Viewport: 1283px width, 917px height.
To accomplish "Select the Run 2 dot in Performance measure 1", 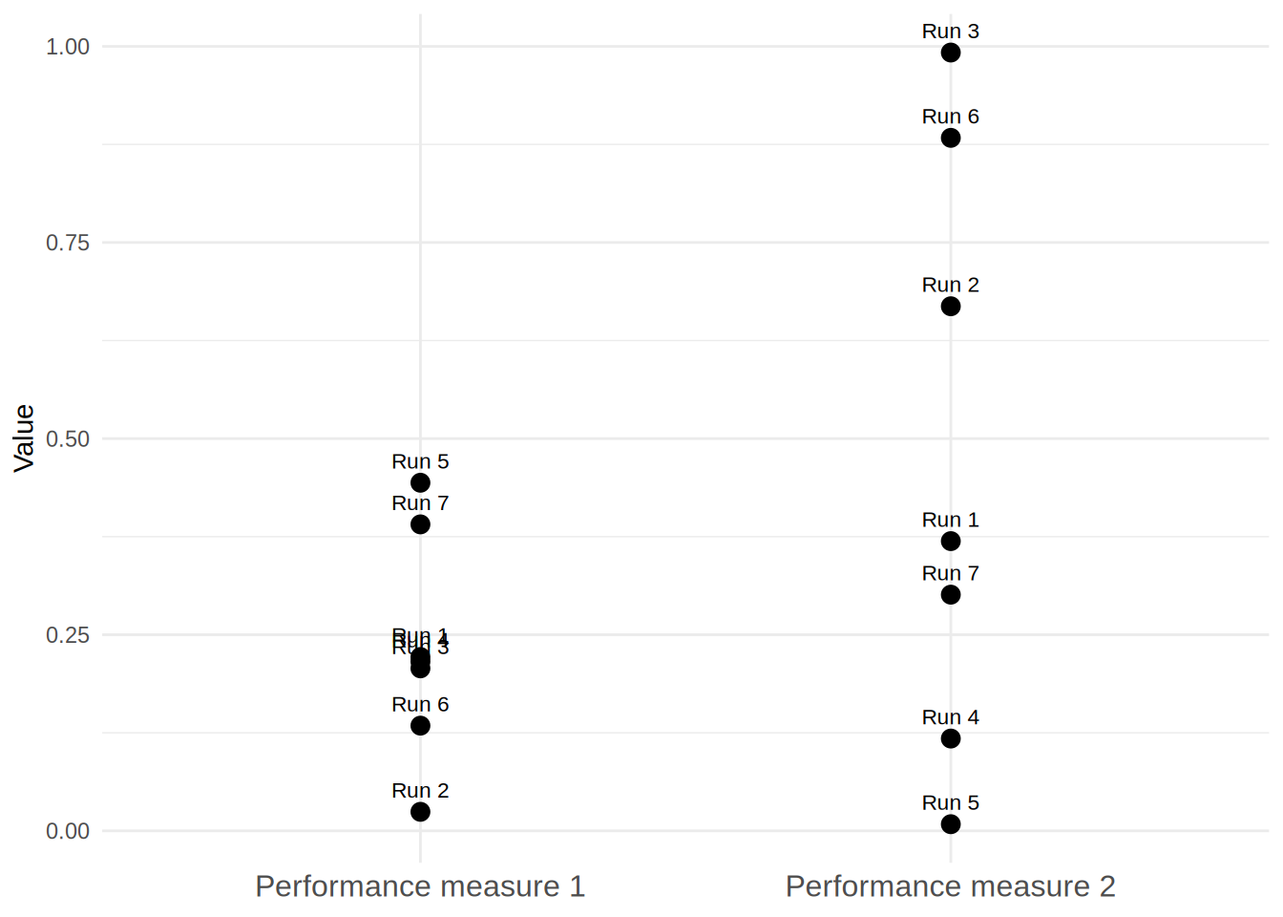I will [420, 812].
